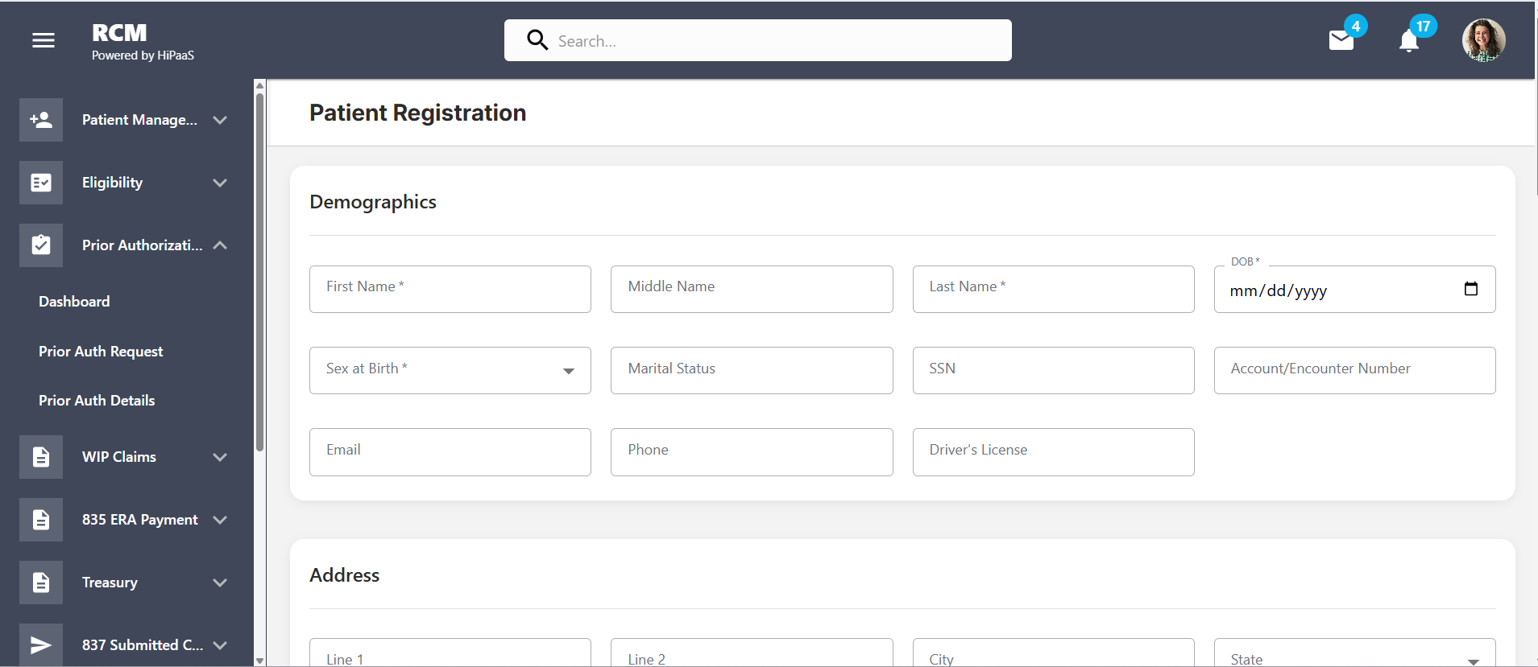Focus the top Search field
Image resolution: width=1538 pixels, height=667 pixels.
(x=758, y=40)
